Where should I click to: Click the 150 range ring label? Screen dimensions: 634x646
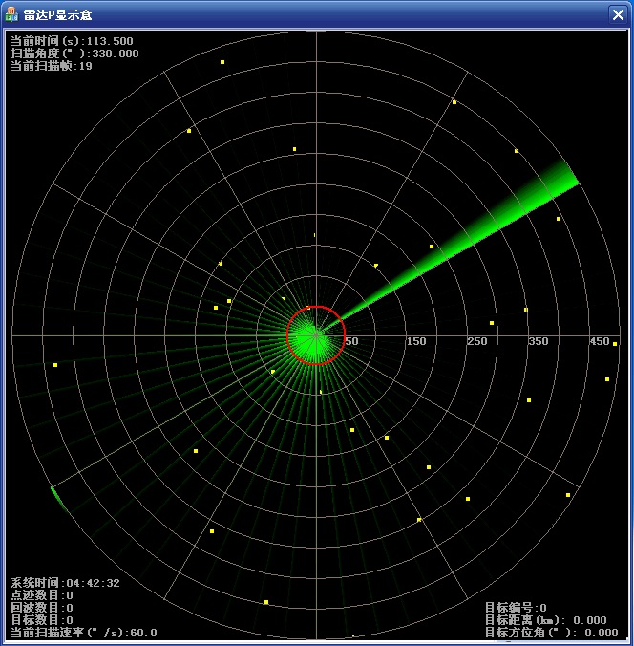[416, 341]
